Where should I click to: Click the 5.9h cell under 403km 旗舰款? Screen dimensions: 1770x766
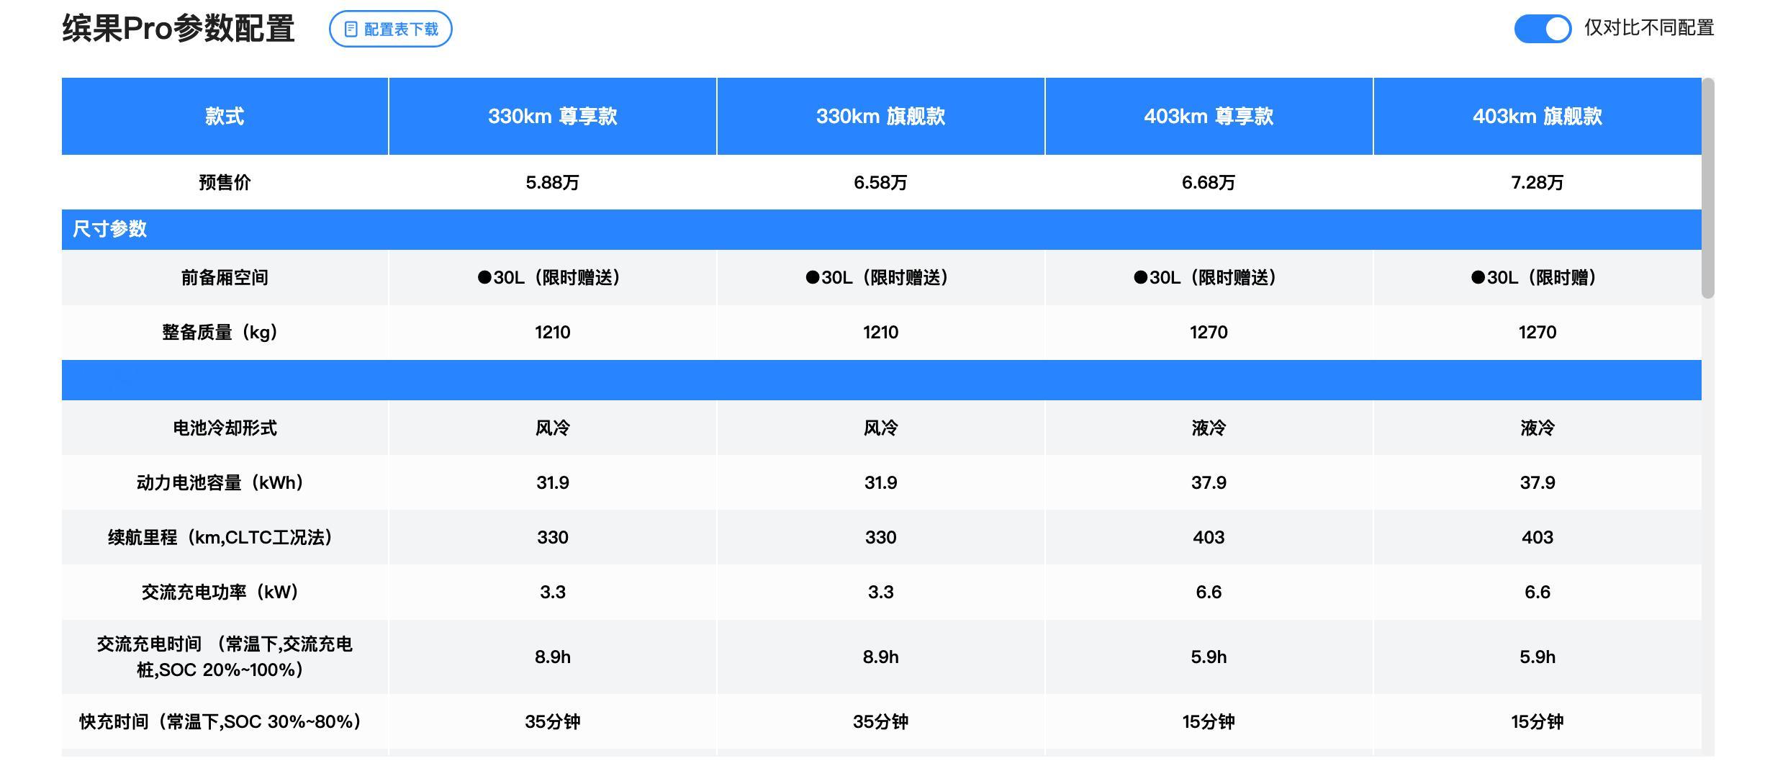[x=1538, y=657]
